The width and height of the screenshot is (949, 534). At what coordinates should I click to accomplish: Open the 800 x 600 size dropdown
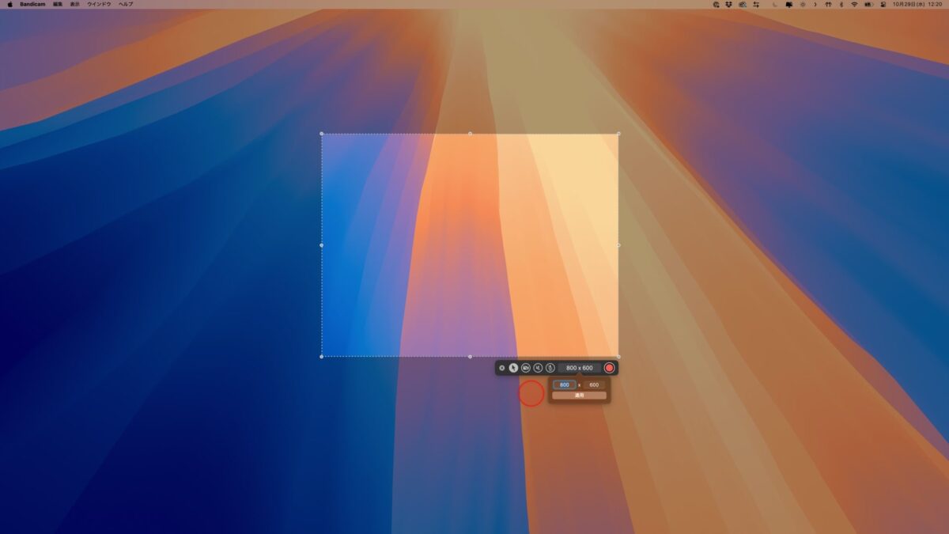click(x=579, y=368)
